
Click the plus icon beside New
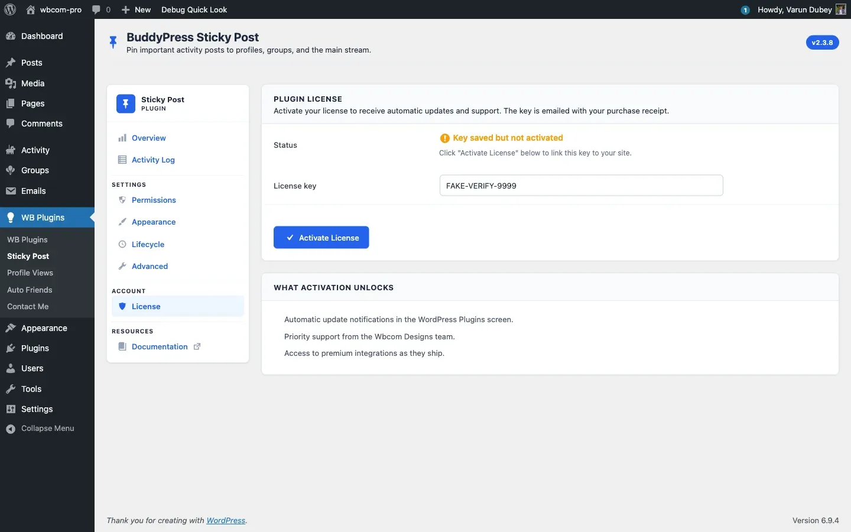point(125,9)
